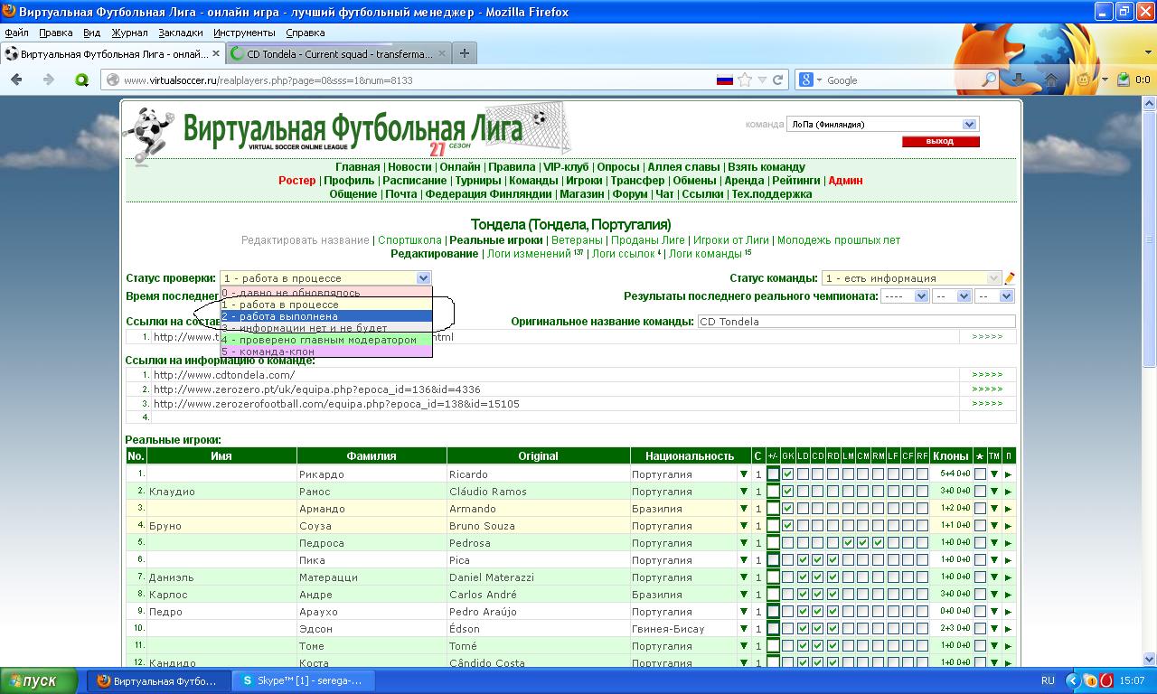Click the pencil edit icon next to team status

pos(1010,278)
